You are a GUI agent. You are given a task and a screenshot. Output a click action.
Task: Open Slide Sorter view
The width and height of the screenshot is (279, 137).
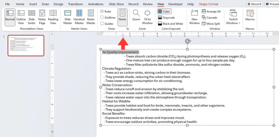32,17
